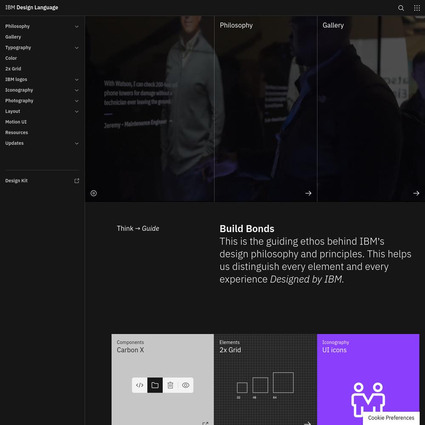The width and height of the screenshot is (425, 425).
Task: Open the Carbon X components card
Action: click(x=163, y=380)
